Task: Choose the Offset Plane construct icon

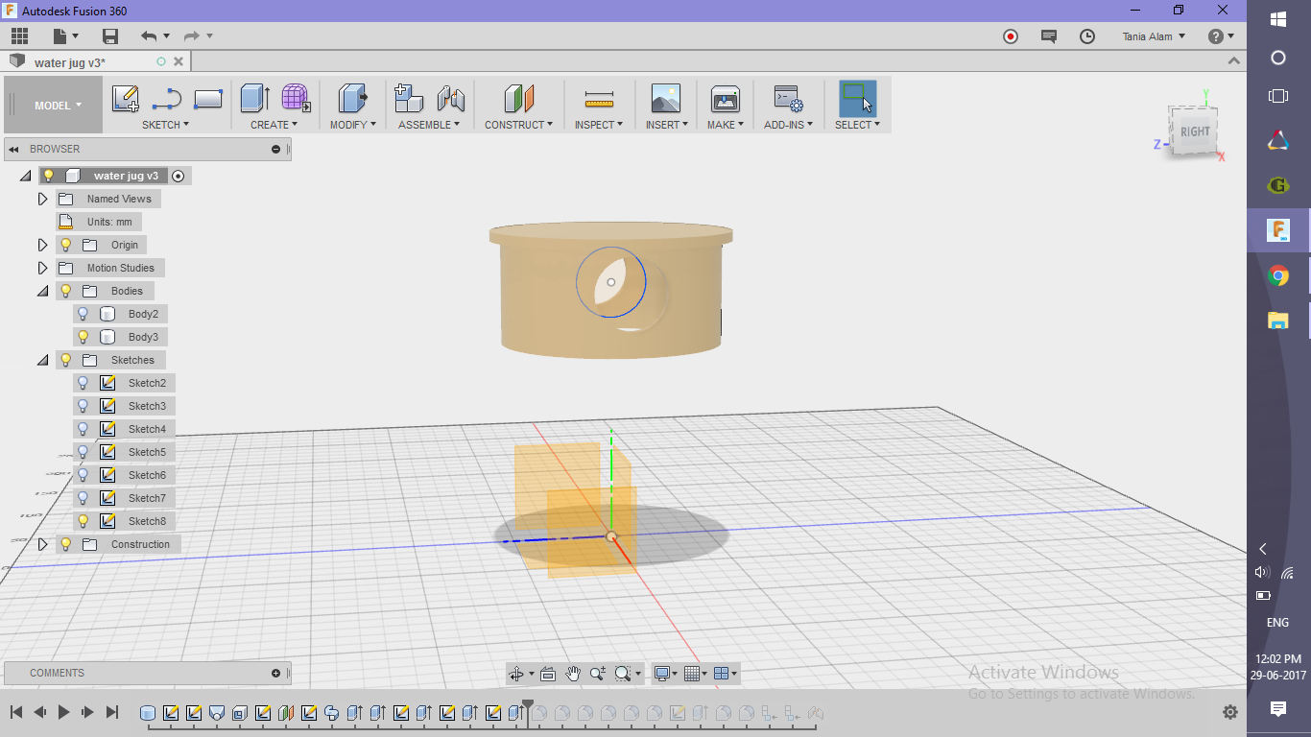Action: [x=518, y=98]
